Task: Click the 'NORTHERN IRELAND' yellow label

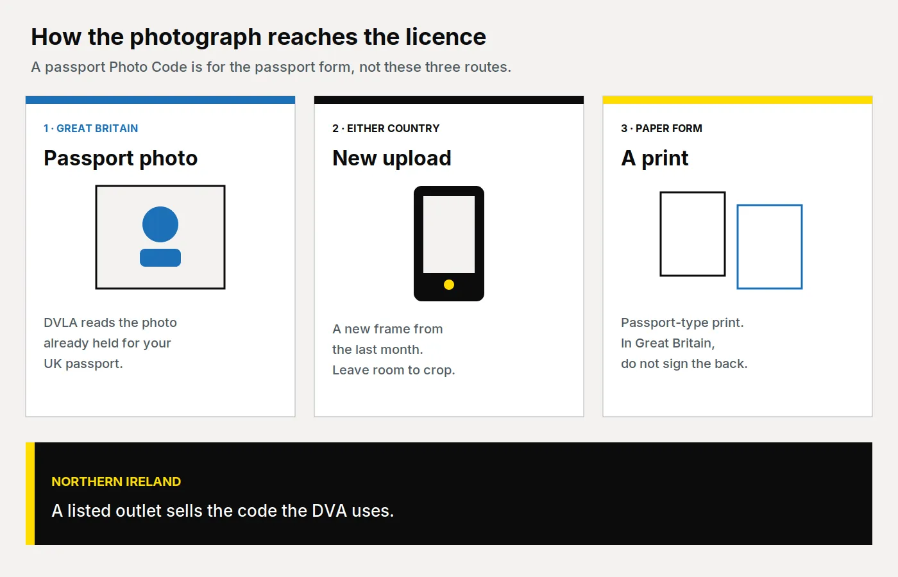Action: (x=116, y=481)
